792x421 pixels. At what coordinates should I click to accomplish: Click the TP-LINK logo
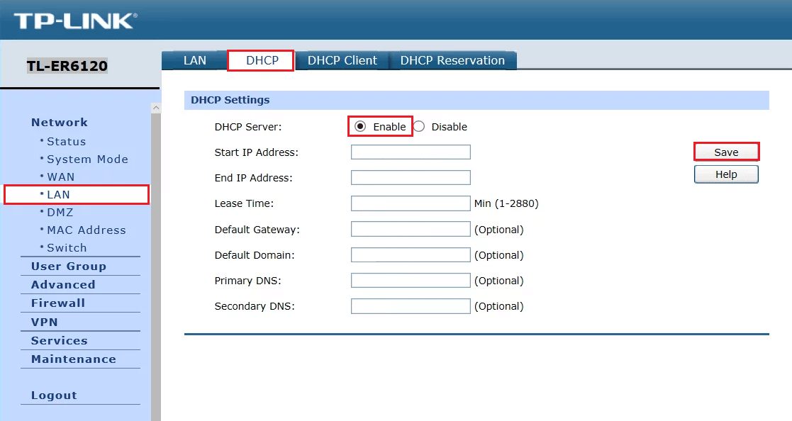pyautogui.click(x=75, y=21)
